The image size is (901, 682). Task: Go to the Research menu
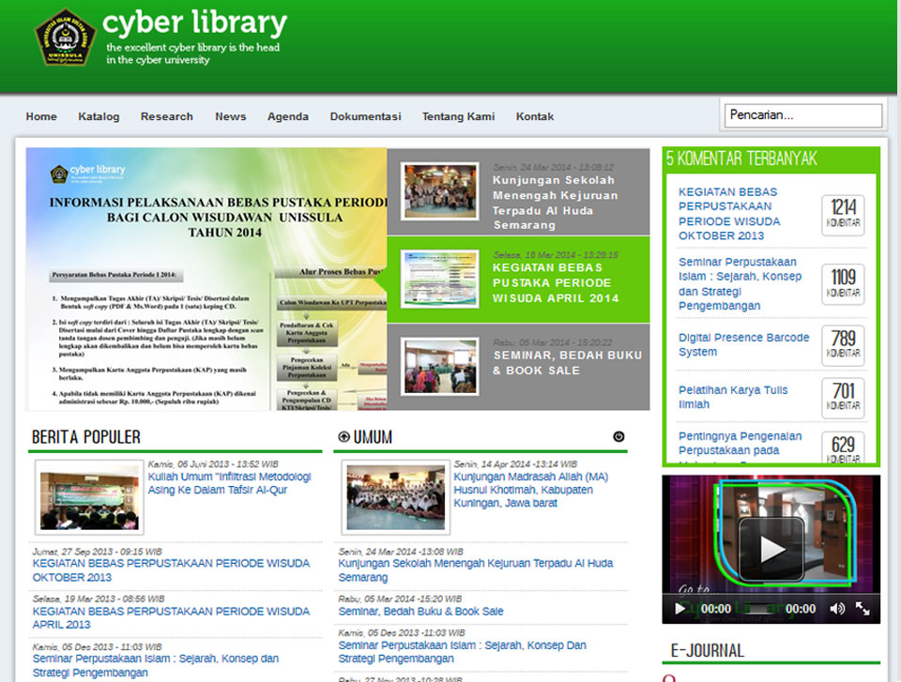pyautogui.click(x=166, y=116)
